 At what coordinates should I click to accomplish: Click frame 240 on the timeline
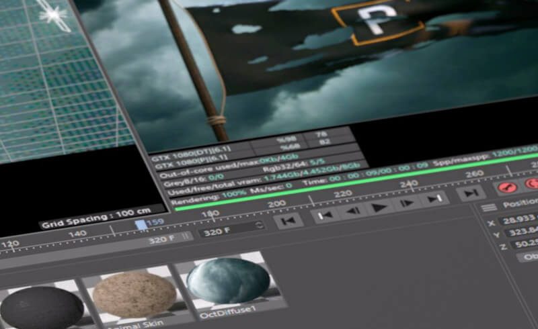click(409, 184)
